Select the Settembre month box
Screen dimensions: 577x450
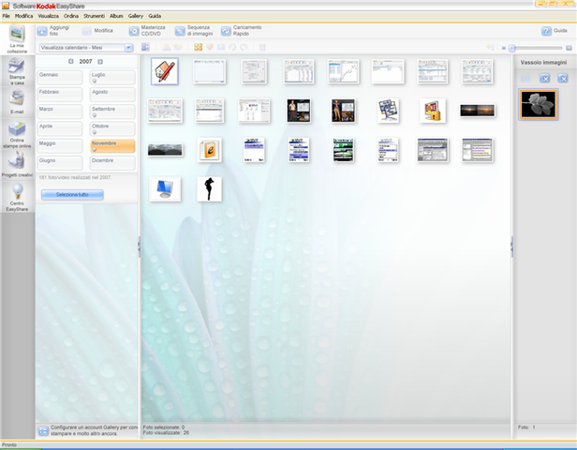pos(112,112)
